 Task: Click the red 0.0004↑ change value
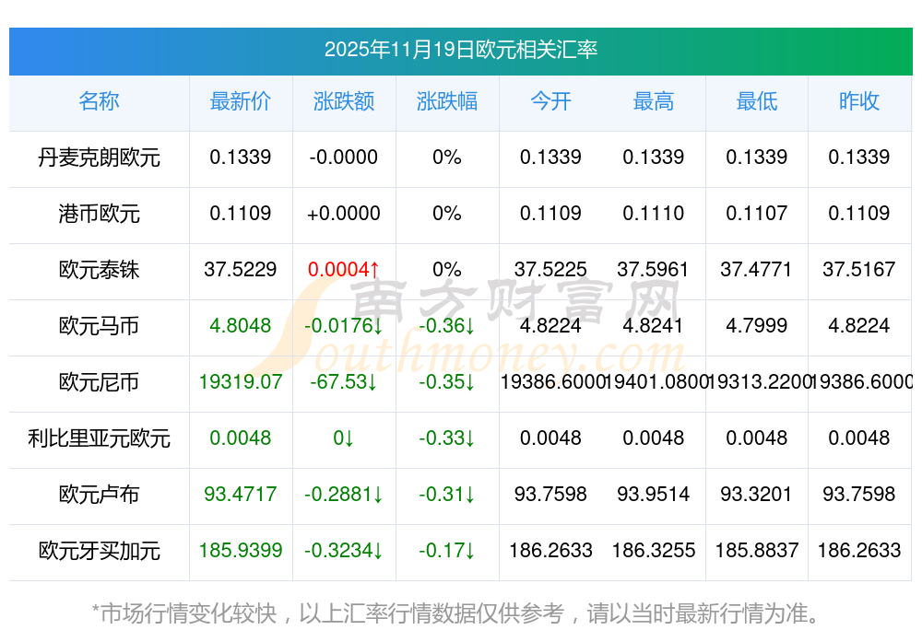click(x=344, y=270)
